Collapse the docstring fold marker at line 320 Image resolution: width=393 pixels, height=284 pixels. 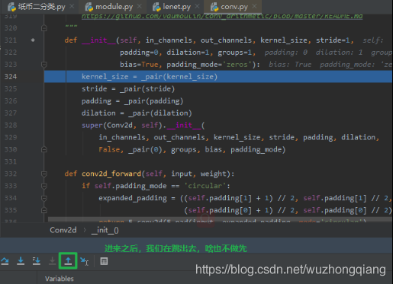point(44,28)
